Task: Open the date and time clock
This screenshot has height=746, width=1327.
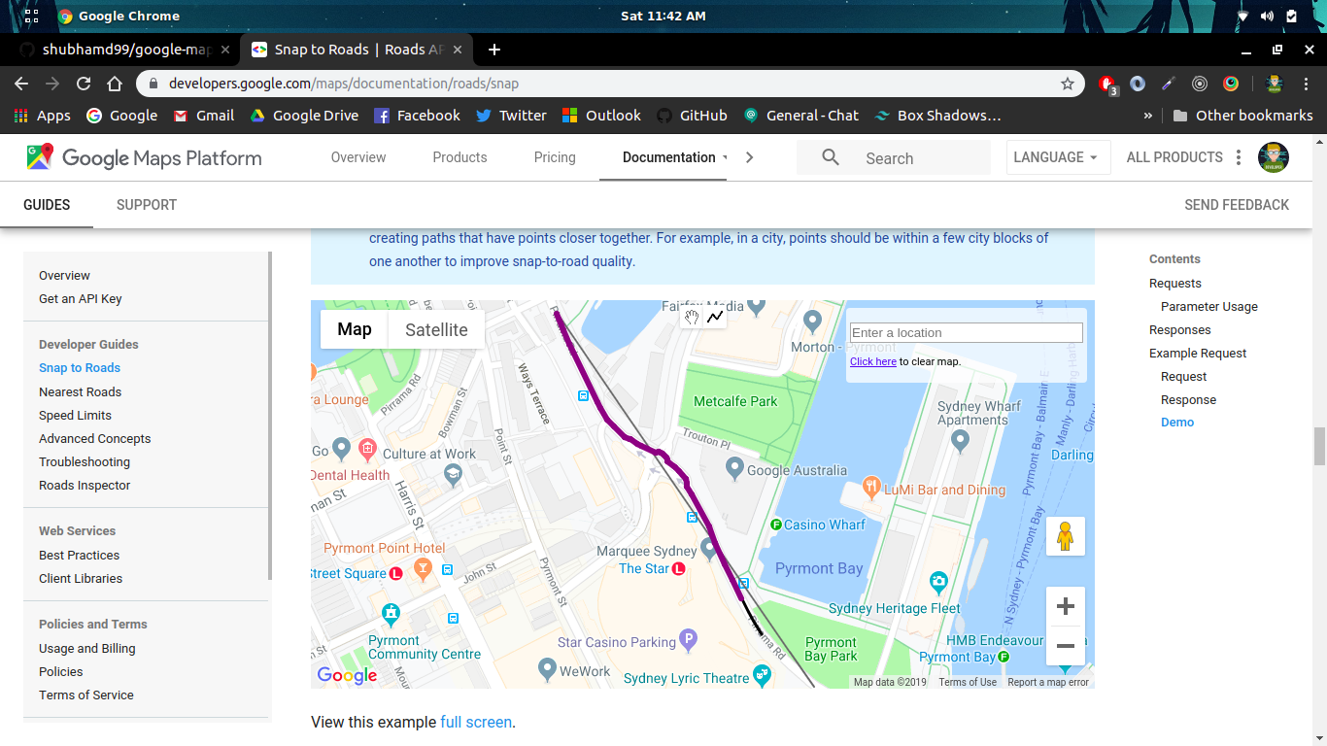Action: click(x=663, y=16)
